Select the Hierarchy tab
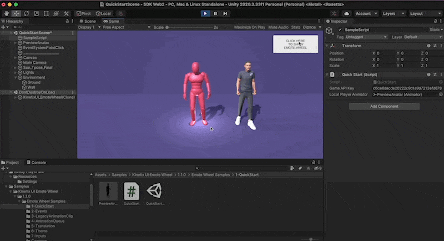The width and height of the screenshot is (444, 241). click(x=12, y=21)
